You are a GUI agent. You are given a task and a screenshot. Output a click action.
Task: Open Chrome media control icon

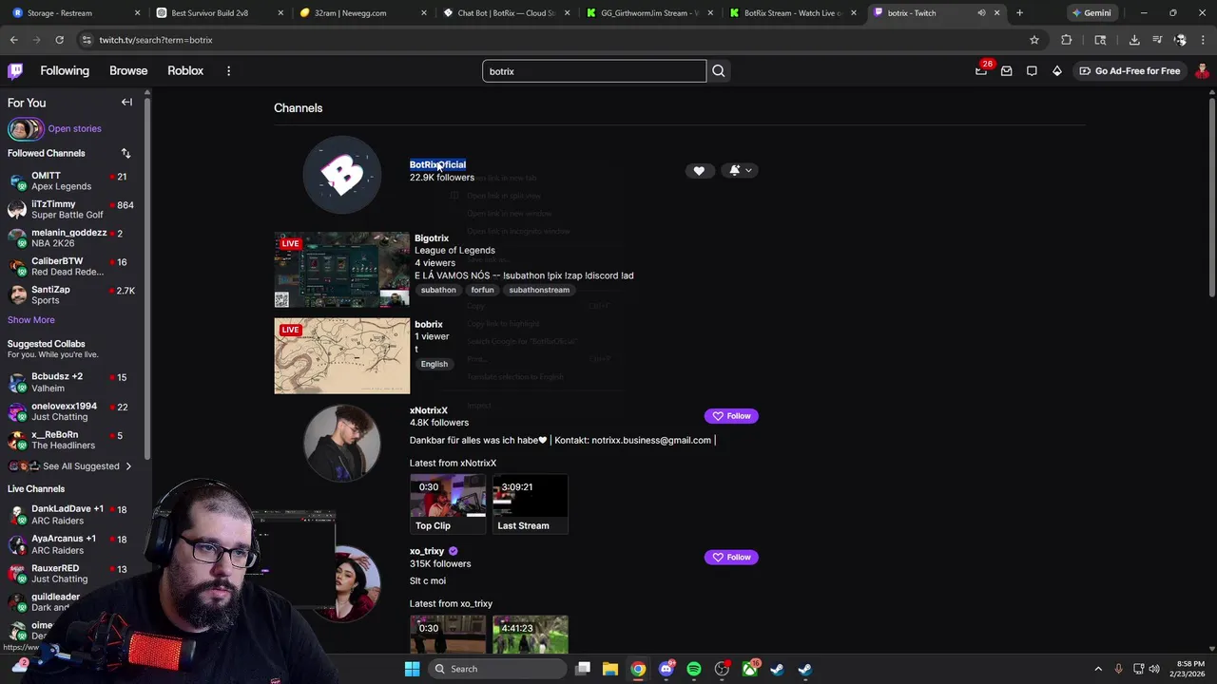coord(1157,40)
